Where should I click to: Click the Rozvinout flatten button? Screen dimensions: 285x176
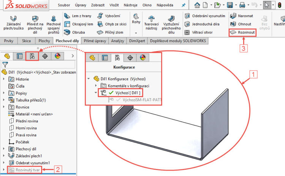(242, 32)
